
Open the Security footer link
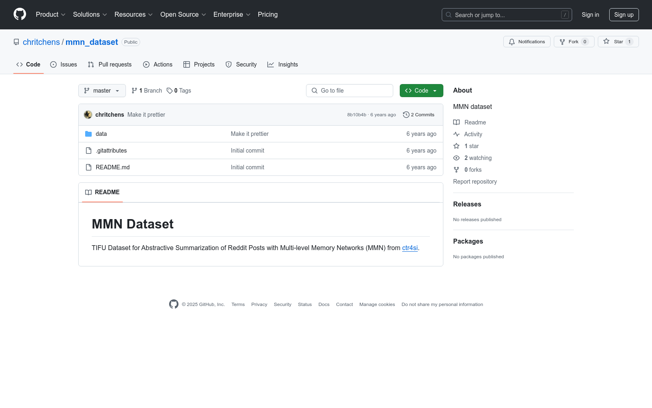point(282,304)
